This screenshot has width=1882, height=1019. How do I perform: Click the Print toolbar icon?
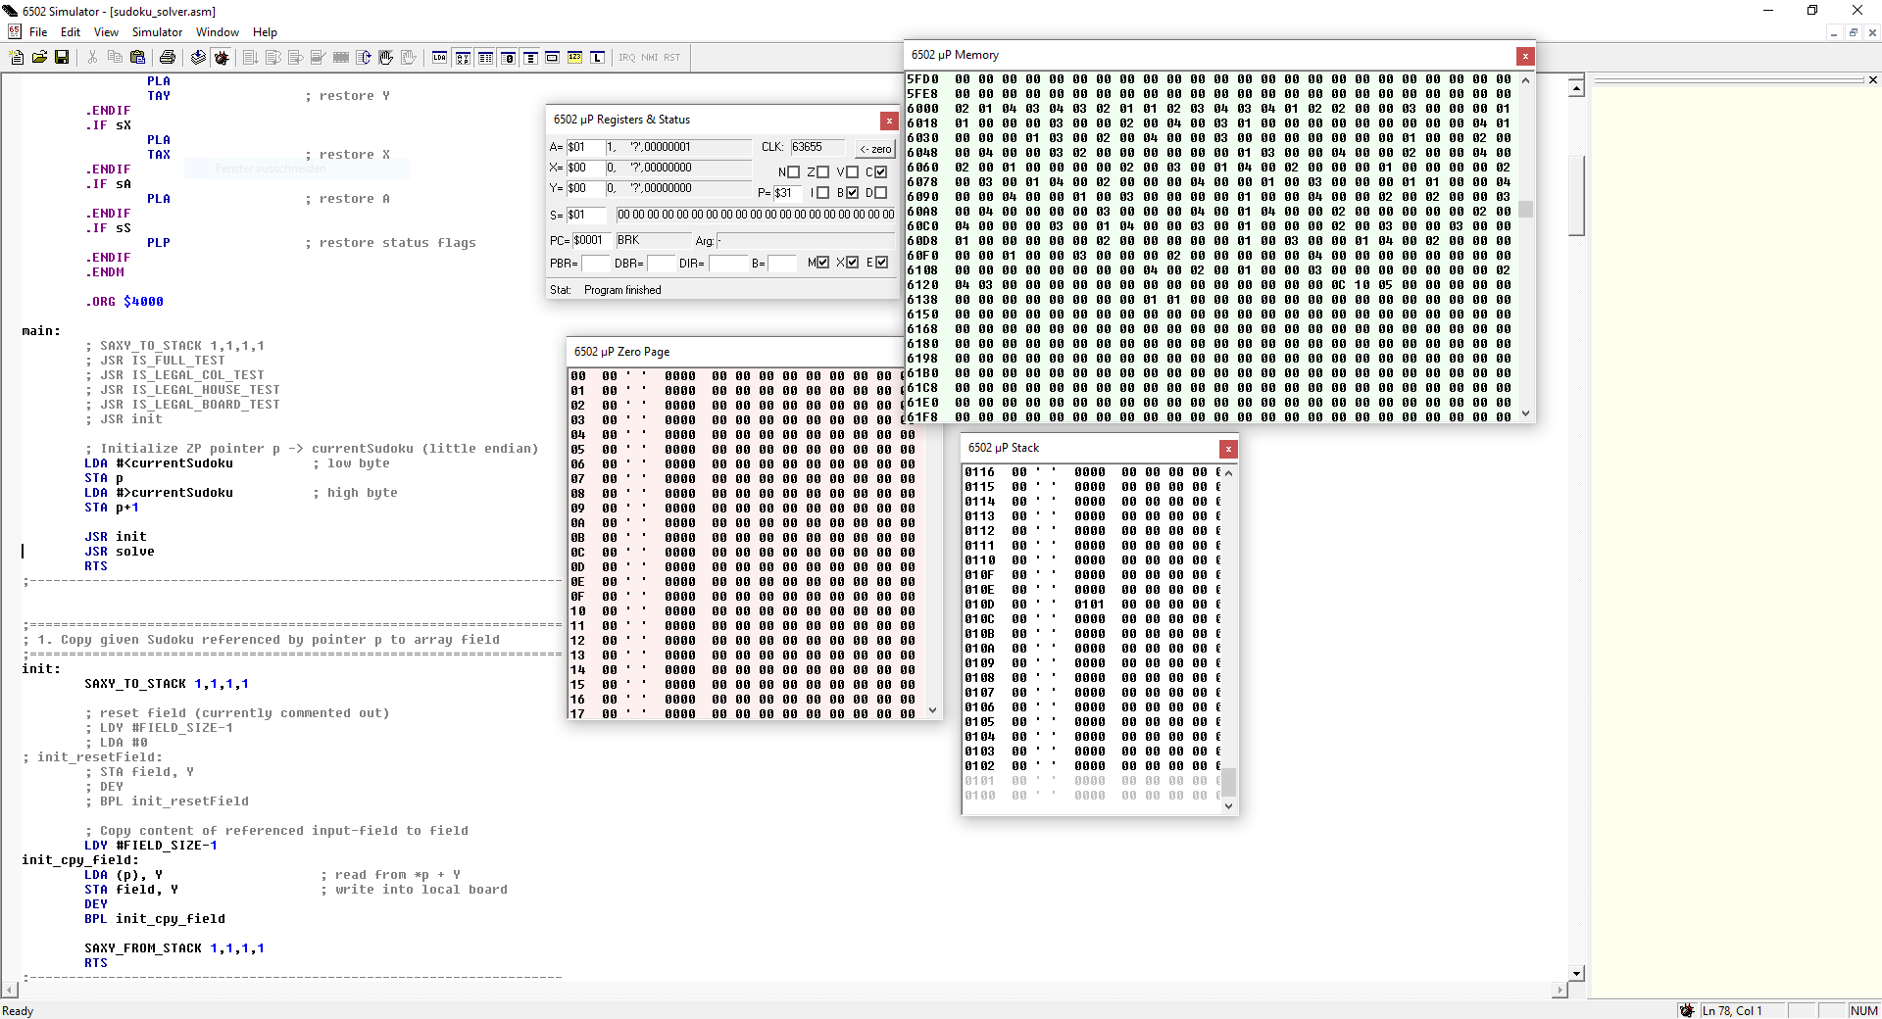click(x=168, y=58)
